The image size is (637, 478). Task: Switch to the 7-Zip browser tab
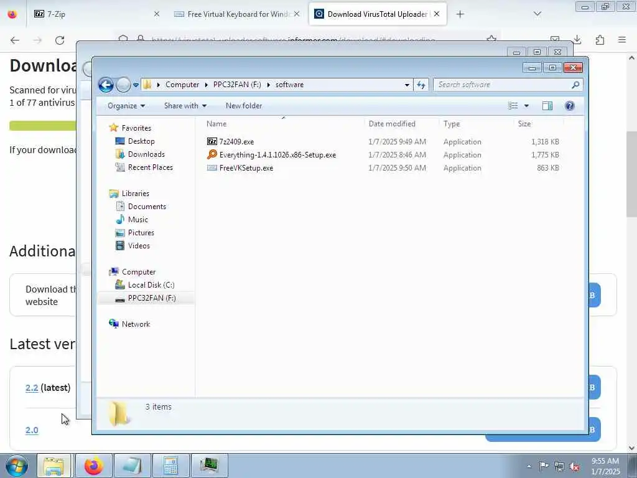[96, 14]
